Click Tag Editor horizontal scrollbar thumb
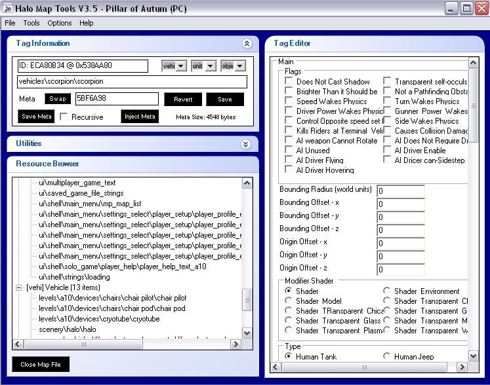490x385 pixels. point(364,367)
